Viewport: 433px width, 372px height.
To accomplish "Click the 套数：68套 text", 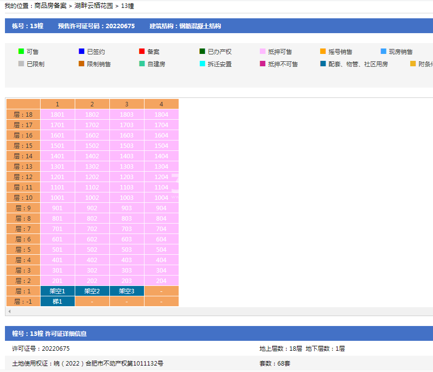I will point(275,364).
